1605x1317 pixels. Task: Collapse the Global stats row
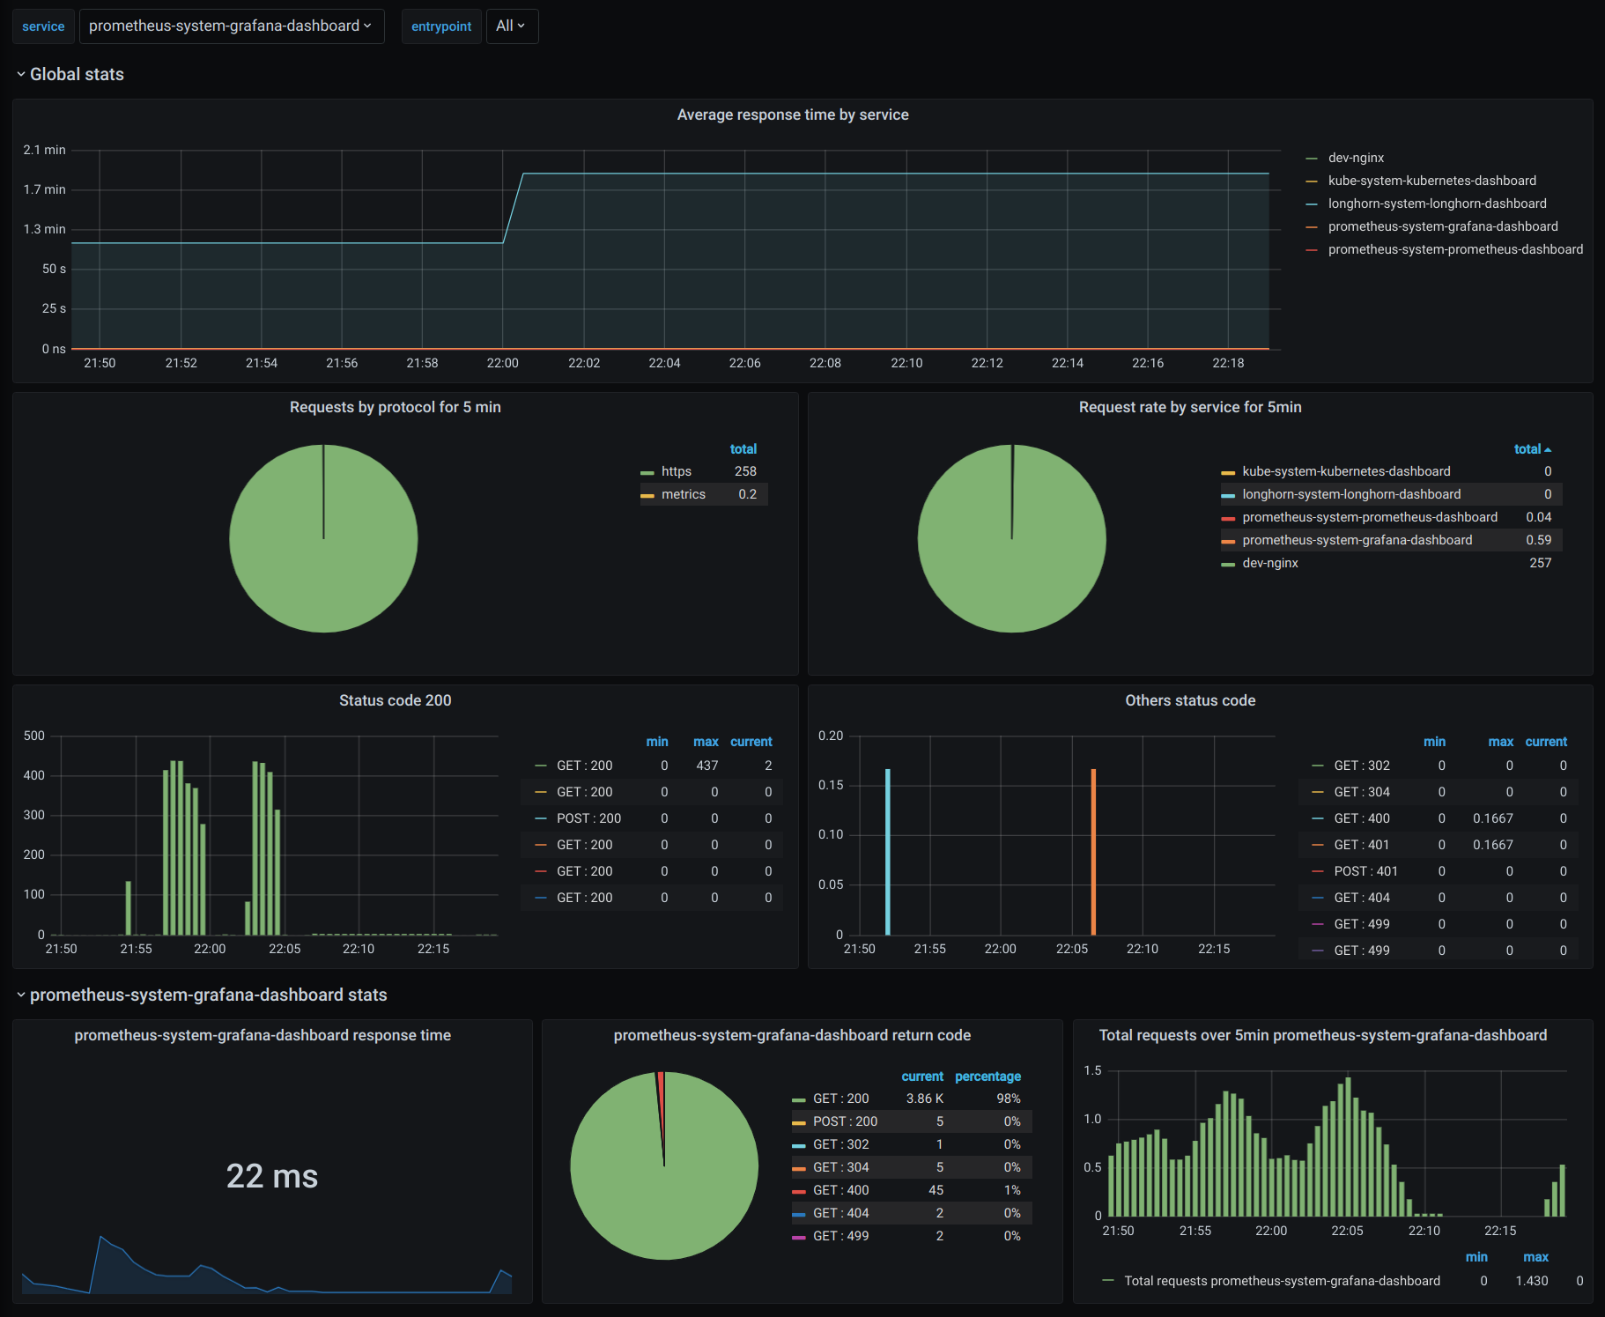tap(70, 75)
